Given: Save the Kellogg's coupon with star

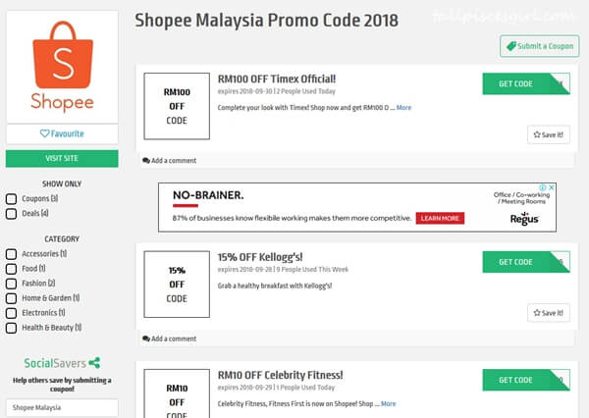Looking at the screenshot, I should (x=548, y=313).
